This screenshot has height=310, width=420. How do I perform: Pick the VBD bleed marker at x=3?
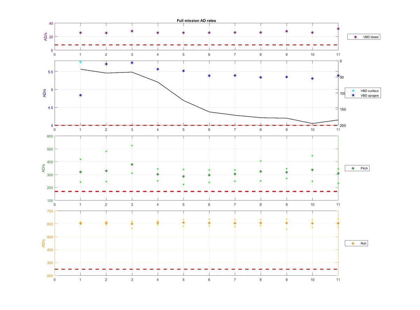click(132, 31)
